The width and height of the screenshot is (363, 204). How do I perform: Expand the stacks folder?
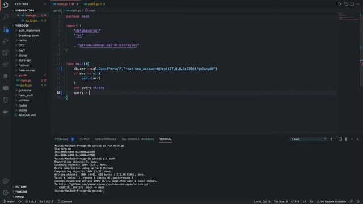(x=23, y=110)
